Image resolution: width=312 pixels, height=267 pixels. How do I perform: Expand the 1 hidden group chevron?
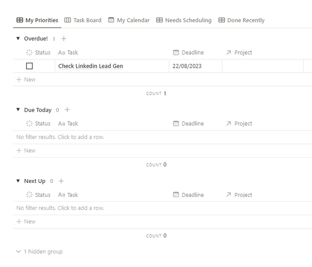19,252
